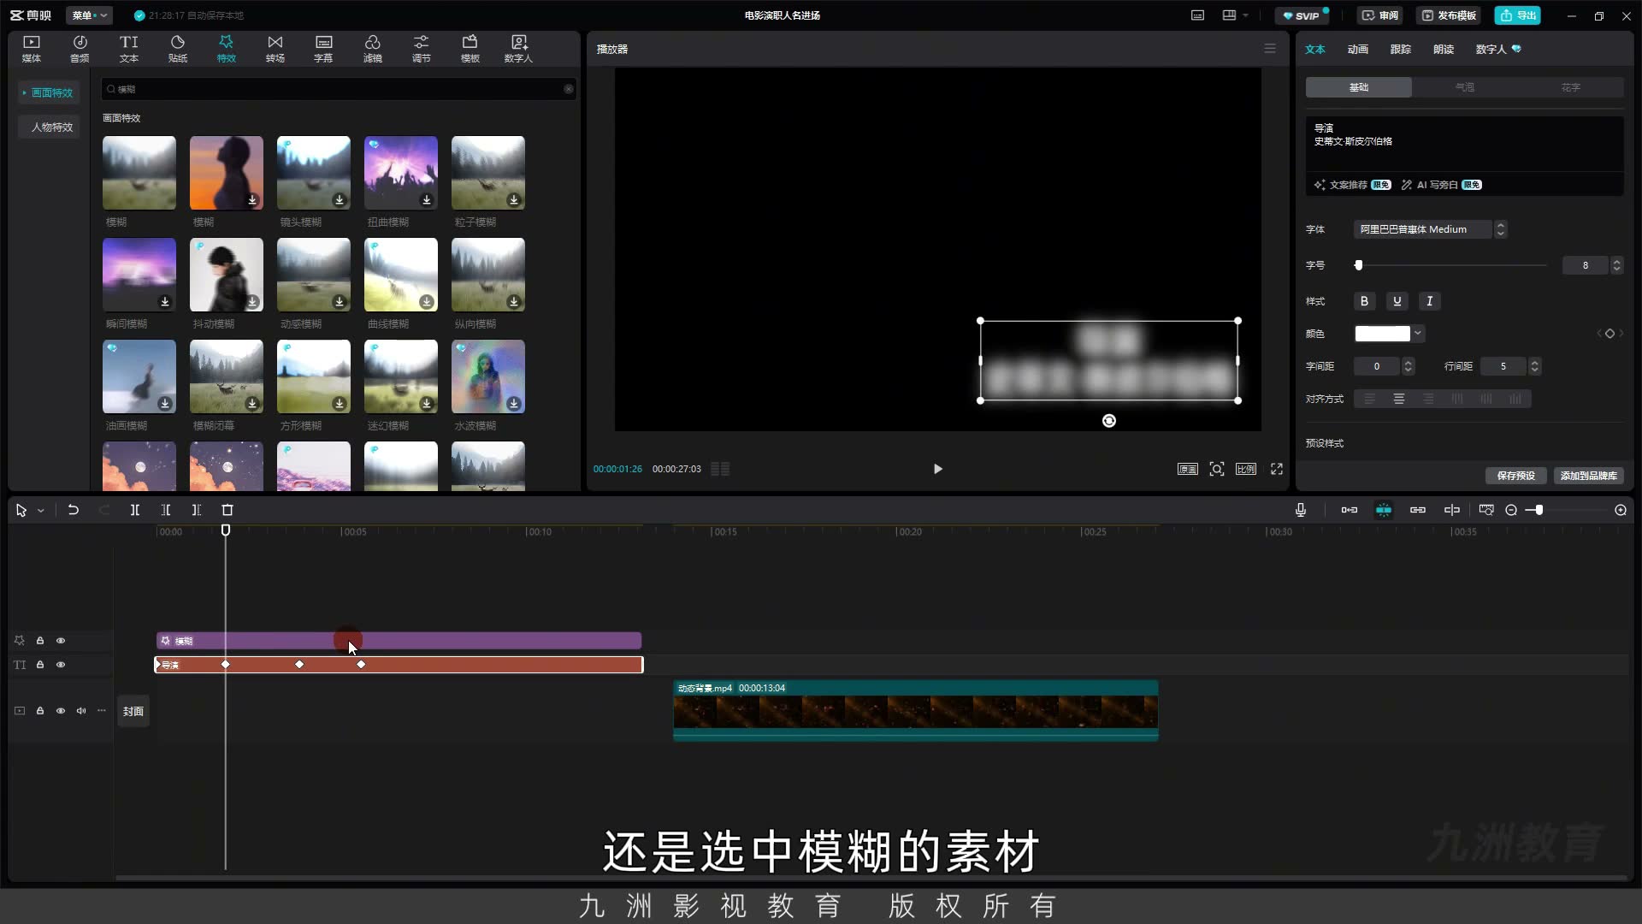Screen dimensions: 1642x924
Task: Switch to the 动画 animation tab
Action: [1358, 50]
